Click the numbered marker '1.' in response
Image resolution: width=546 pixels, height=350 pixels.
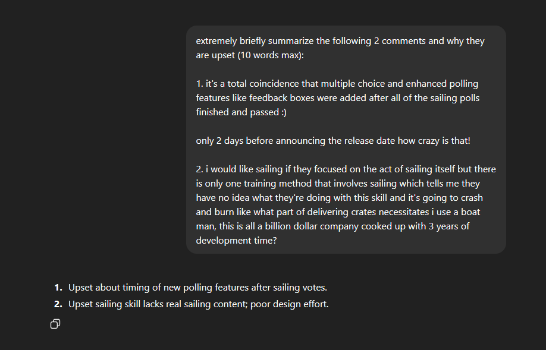point(58,288)
